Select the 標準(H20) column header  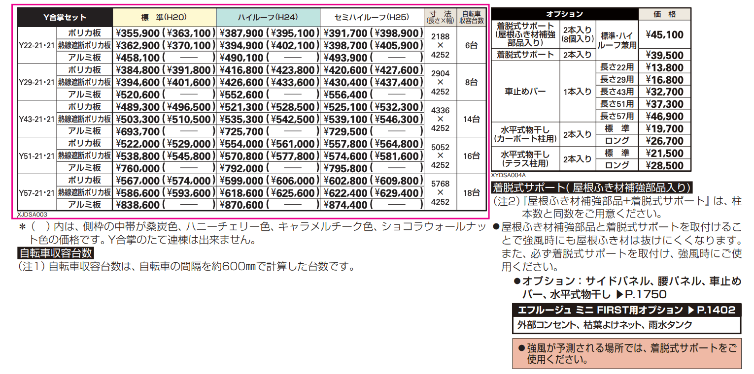tap(164, 18)
